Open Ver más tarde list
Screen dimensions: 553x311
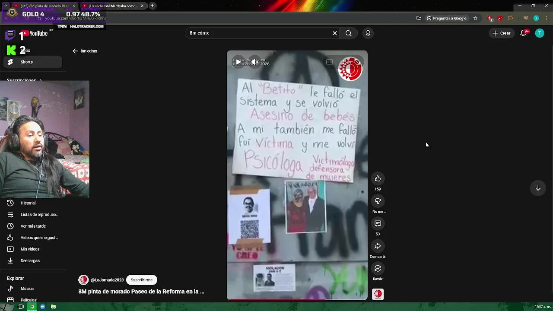pos(33,226)
